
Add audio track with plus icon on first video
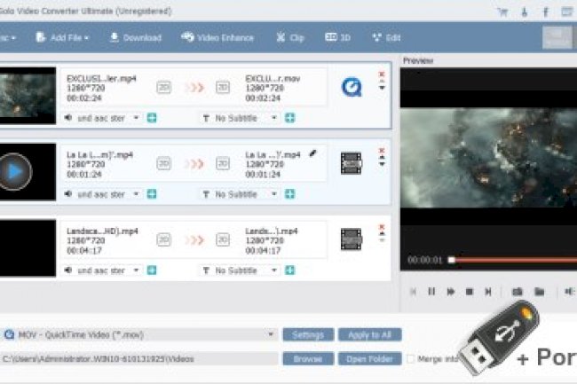pos(152,118)
